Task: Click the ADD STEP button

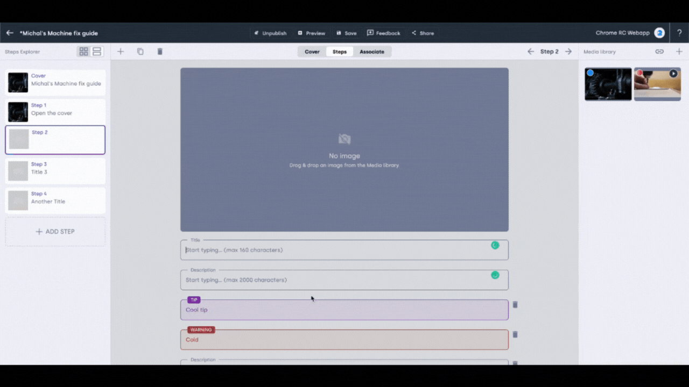Action: [x=55, y=232]
